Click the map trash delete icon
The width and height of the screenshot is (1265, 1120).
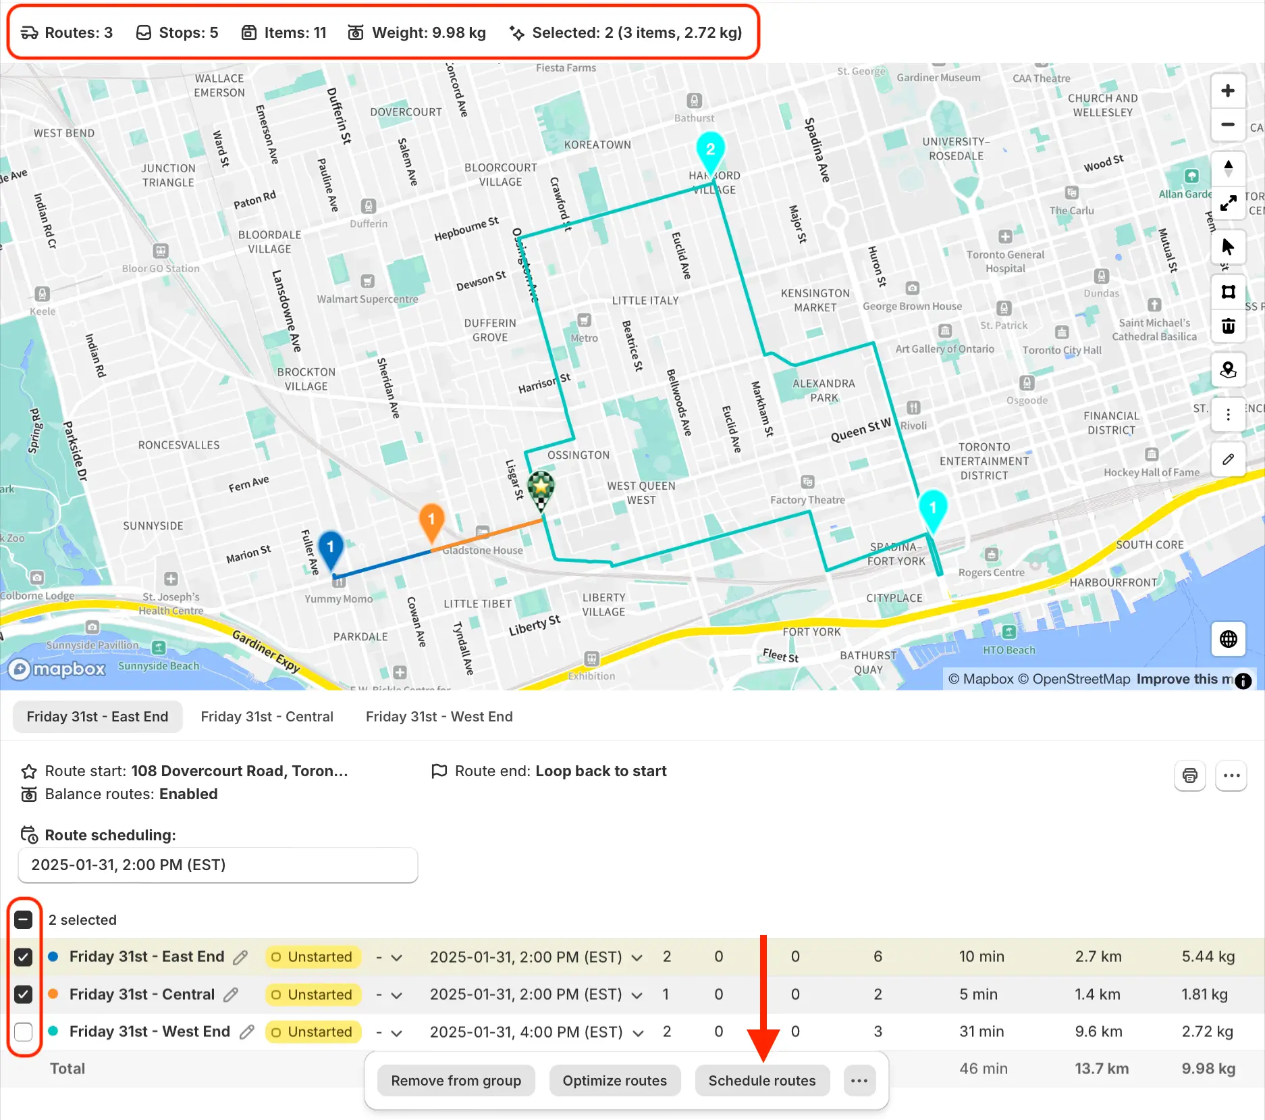pos(1228,326)
